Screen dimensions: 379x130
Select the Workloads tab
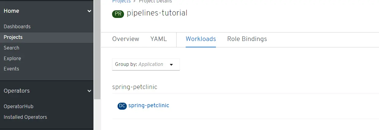tap(201, 39)
